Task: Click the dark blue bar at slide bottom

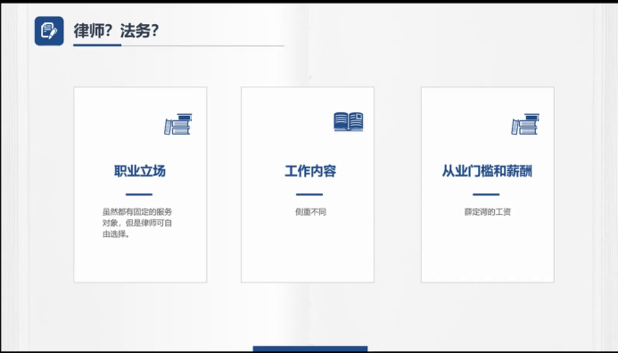Action: [x=310, y=349]
